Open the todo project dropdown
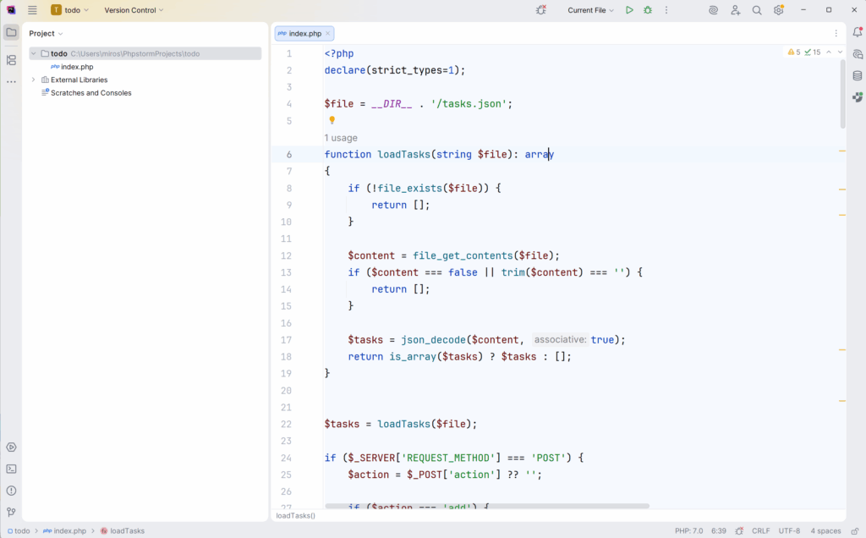This screenshot has width=866, height=538. tap(69, 10)
